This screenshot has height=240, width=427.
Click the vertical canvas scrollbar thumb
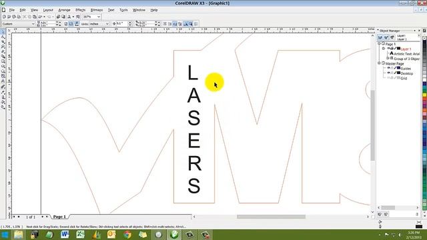372,125
